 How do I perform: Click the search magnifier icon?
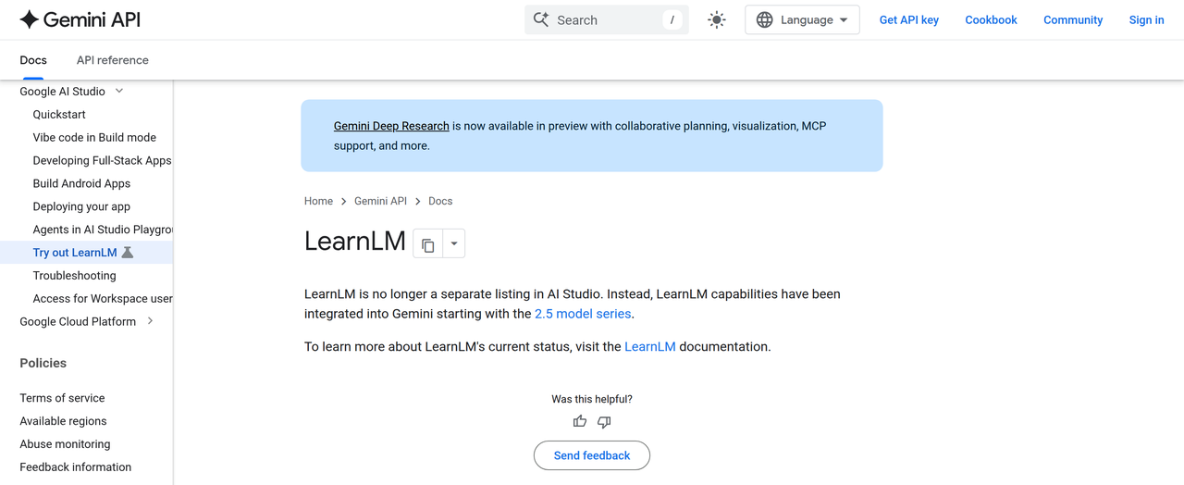tap(541, 19)
